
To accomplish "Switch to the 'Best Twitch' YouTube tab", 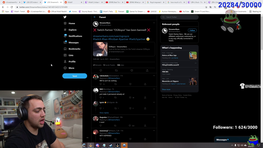I will coord(114,2).
